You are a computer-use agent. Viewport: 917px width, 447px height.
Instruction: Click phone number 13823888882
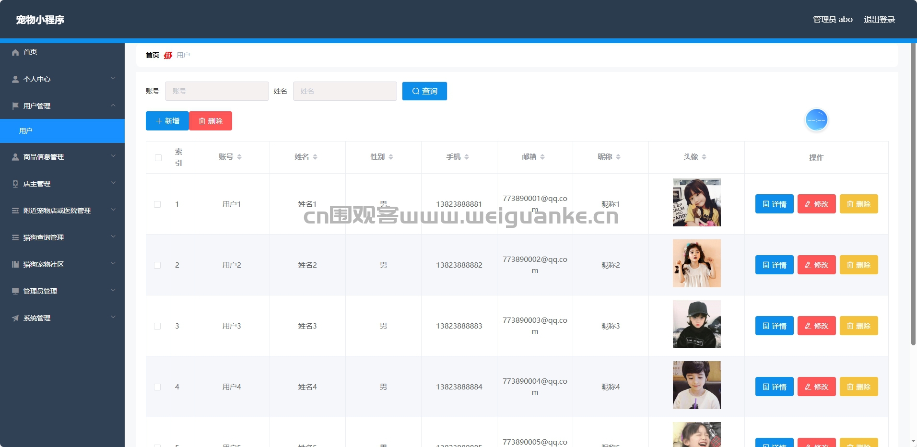tap(459, 265)
